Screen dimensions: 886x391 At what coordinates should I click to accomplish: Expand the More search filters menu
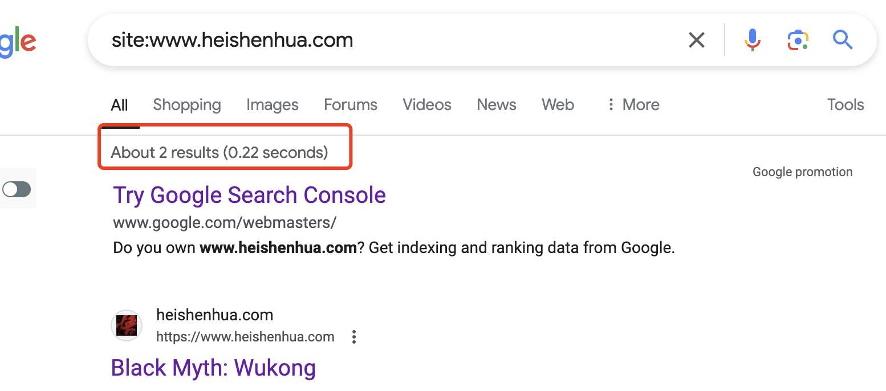633,105
